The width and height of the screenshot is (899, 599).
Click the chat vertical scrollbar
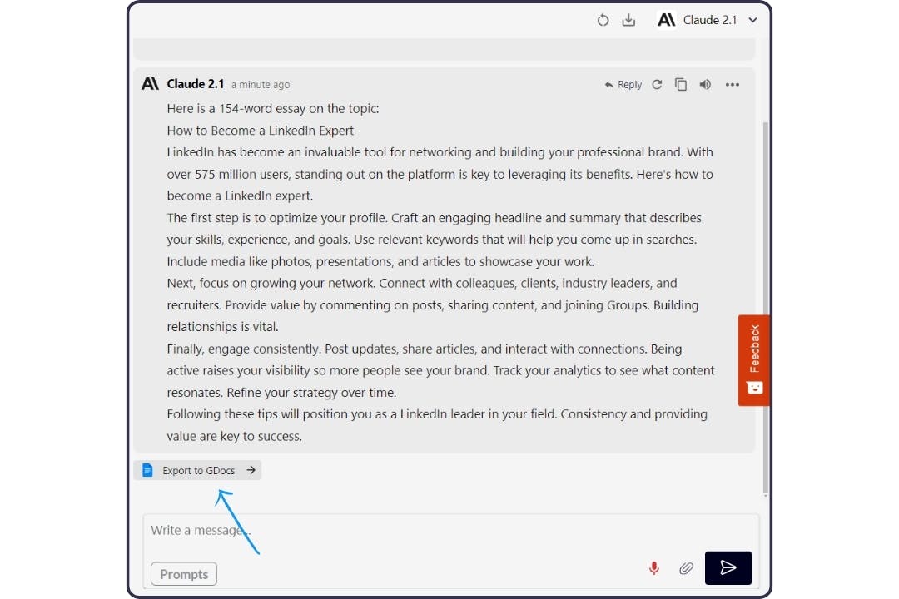click(x=766, y=308)
